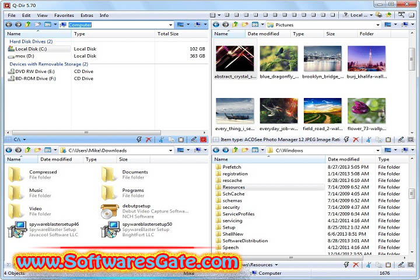Open the Favorites menu
Viewport: 420px width, 280px height.
pyautogui.click(x=64, y=15)
